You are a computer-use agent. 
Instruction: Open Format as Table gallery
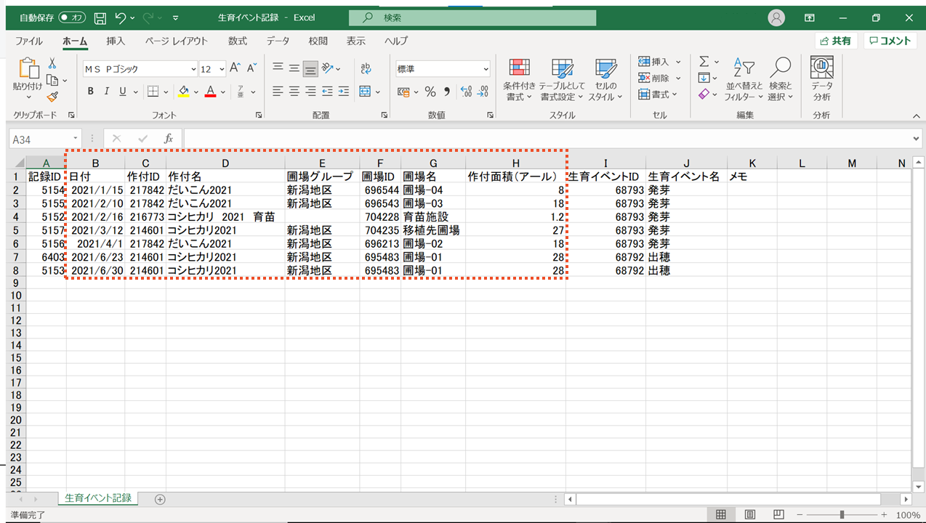(x=562, y=80)
